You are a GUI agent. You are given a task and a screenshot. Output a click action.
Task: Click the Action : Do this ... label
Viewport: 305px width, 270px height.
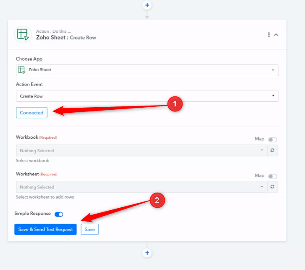pos(54,31)
